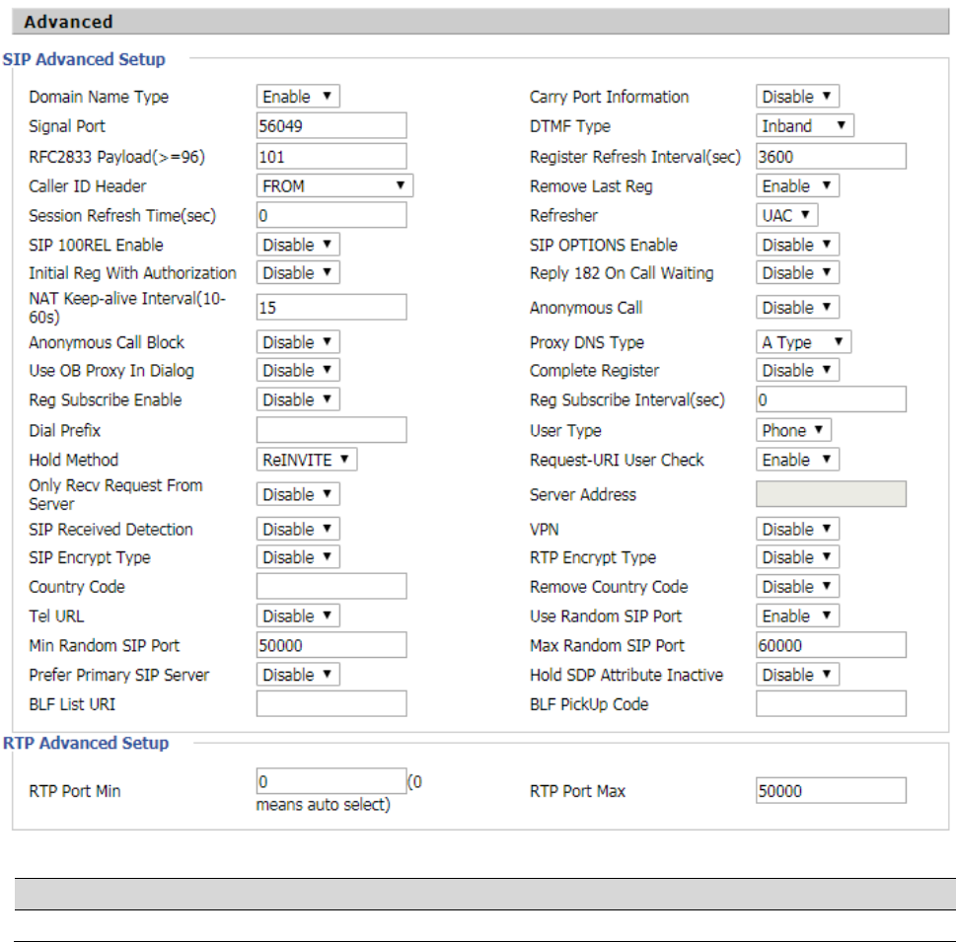The width and height of the screenshot is (956, 942).
Task: Click the Signal Port input field
Action: [331, 125]
